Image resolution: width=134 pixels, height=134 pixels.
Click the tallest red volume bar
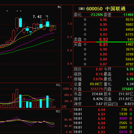click(x=17, y=98)
